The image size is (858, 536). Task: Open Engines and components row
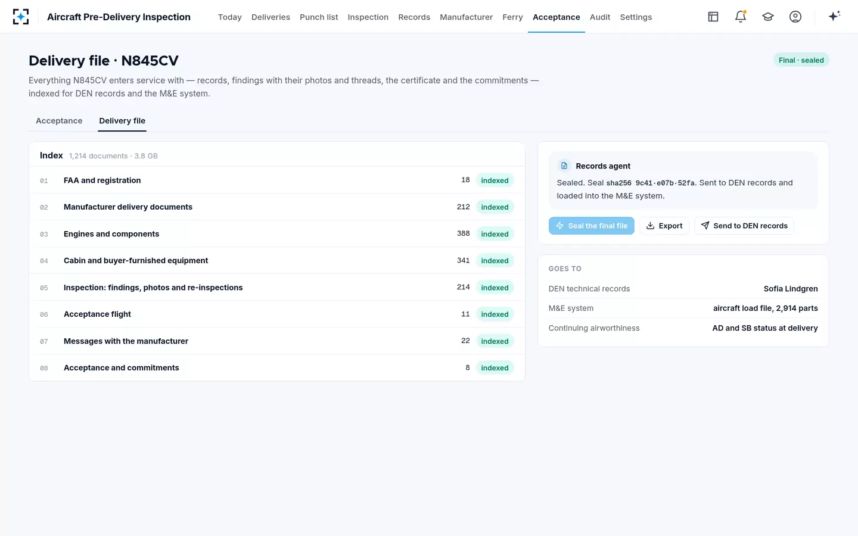(x=277, y=234)
